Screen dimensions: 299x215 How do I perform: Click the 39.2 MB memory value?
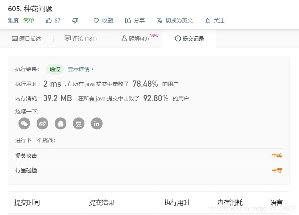tap(58, 98)
